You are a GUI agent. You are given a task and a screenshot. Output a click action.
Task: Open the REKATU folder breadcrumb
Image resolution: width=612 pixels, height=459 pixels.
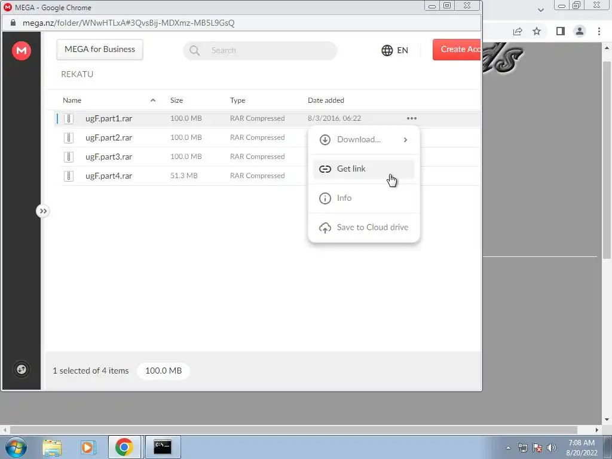pos(77,74)
